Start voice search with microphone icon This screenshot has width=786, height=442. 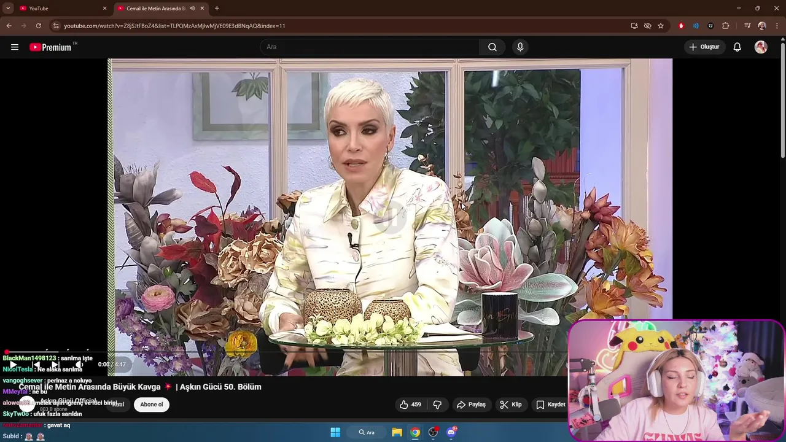tap(520, 47)
